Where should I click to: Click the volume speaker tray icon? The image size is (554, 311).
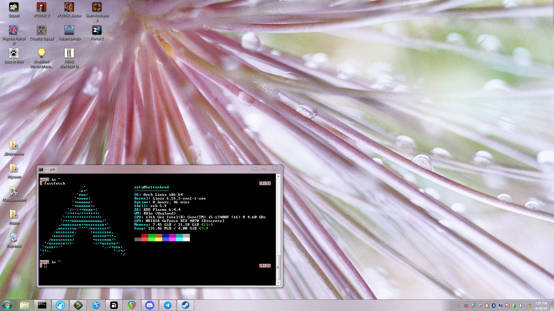click(521, 306)
